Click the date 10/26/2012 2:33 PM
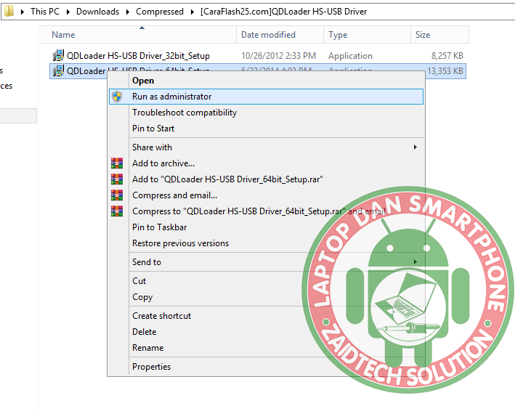 278,55
